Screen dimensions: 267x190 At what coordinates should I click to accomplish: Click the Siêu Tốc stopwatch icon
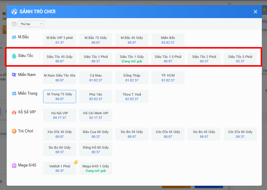pyautogui.click(x=14, y=56)
